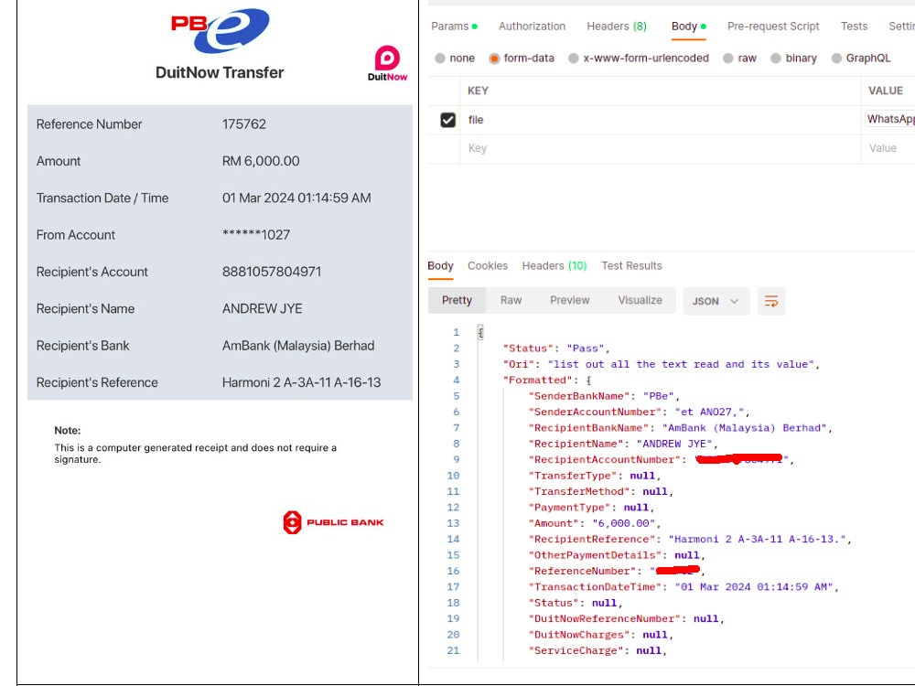The width and height of the screenshot is (915, 686).
Task: Click the recipient name ANDREW JYE on receipt
Action: [x=262, y=308]
